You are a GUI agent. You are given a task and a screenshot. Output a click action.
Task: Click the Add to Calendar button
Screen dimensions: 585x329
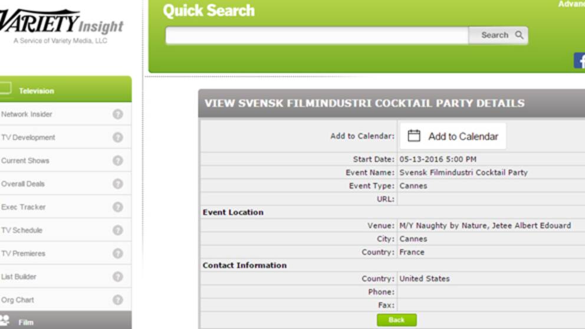(453, 136)
